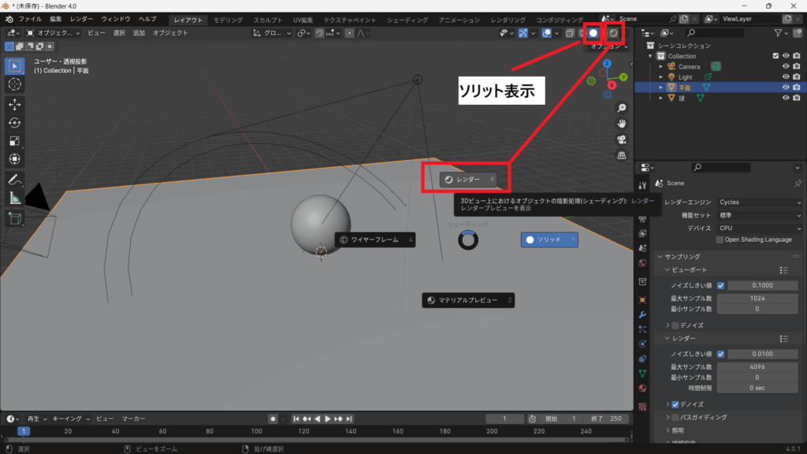Hide the Camera object via its eye icon
This screenshot has width=807, height=454.
785,66
